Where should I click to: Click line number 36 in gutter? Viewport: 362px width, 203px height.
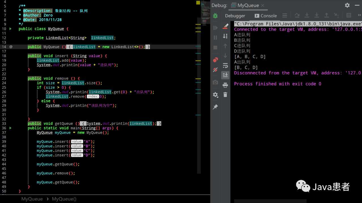(4, 128)
